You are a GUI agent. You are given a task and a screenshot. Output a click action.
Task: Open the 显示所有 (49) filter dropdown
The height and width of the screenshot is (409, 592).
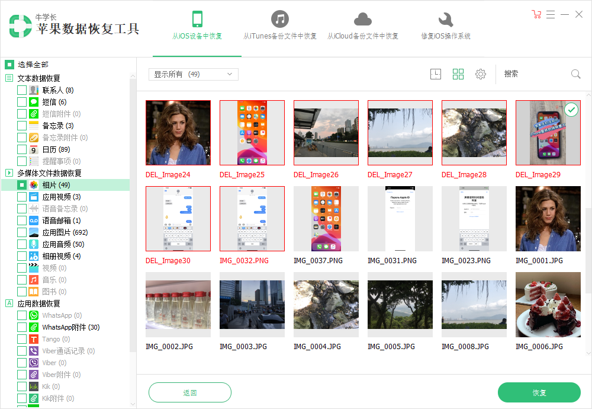coord(194,75)
